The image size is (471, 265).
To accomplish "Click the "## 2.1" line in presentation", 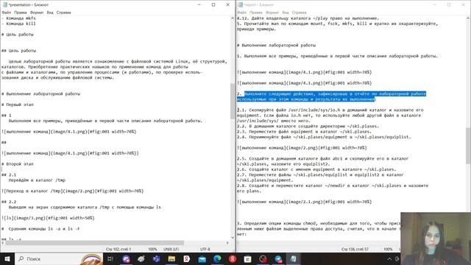I will pos(9,175).
